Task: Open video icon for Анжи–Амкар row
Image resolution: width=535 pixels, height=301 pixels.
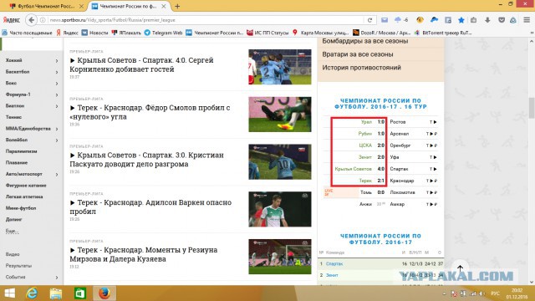Action: pos(431,204)
